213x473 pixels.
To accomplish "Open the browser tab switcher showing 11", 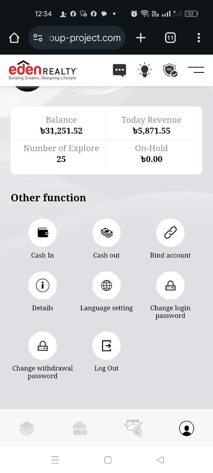I will pyautogui.click(x=170, y=38).
